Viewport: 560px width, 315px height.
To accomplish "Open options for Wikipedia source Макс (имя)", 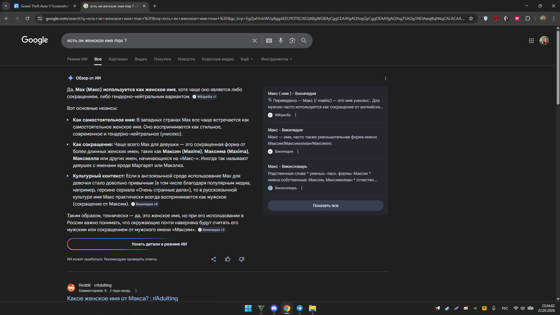I will (296, 115).
